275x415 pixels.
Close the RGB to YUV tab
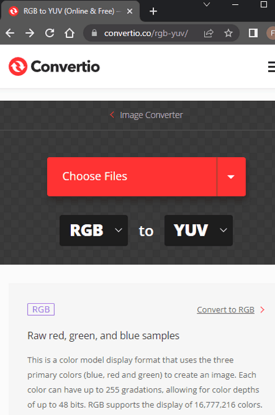[130, 11]
